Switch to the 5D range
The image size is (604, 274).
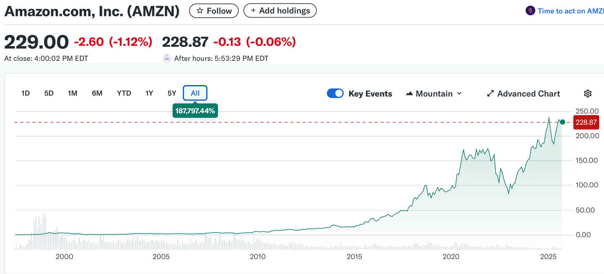coord(49,93)
